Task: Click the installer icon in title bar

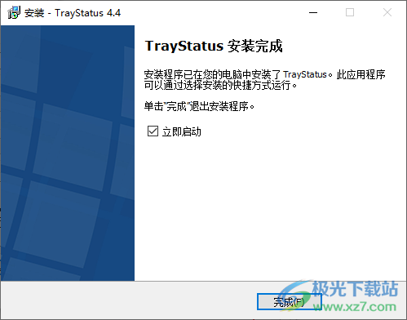Action: click(14, 12)
